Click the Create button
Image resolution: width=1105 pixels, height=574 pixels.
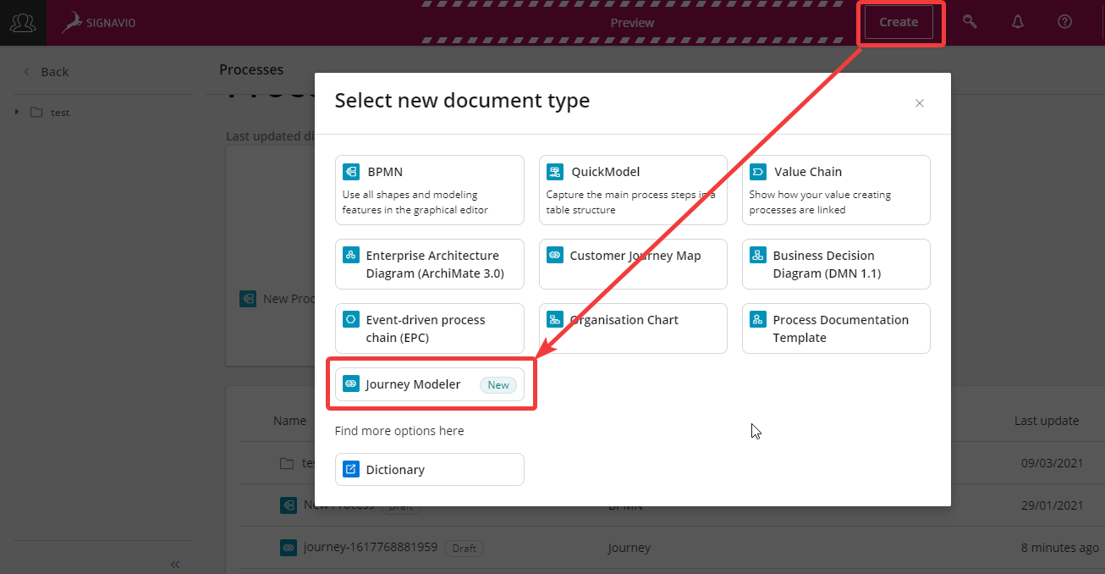pyautogui.click(x=899, y=22)
